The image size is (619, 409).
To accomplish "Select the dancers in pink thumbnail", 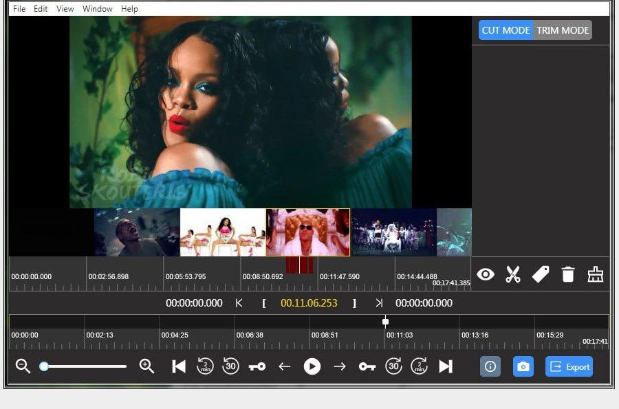I will pos(223,232).
